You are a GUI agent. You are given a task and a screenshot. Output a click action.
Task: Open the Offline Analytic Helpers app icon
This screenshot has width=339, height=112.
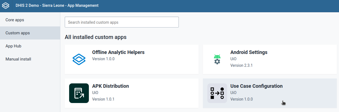click(79, 59)
